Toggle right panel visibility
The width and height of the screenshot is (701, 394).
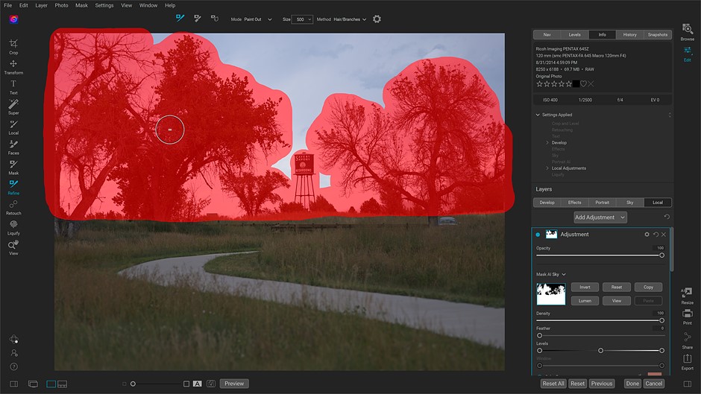click(687, 384)
